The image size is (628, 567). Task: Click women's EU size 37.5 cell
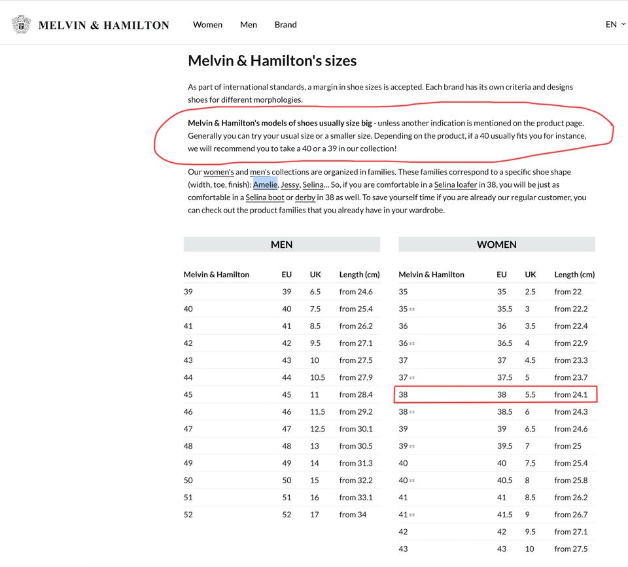click(504, 377)
